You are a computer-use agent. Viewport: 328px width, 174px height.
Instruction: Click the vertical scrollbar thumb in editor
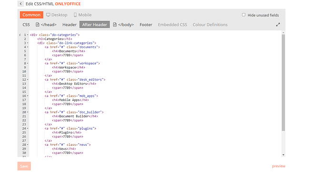tap(283, 82)
